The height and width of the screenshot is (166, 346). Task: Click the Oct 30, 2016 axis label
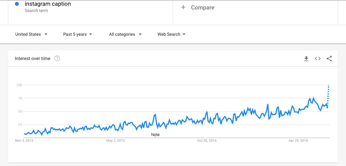click(x=207, y=141)
